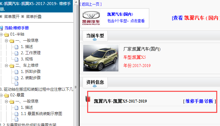Go back via 返回上一页 link
This screenshot has width=220, height=126.
coord(91,4)
